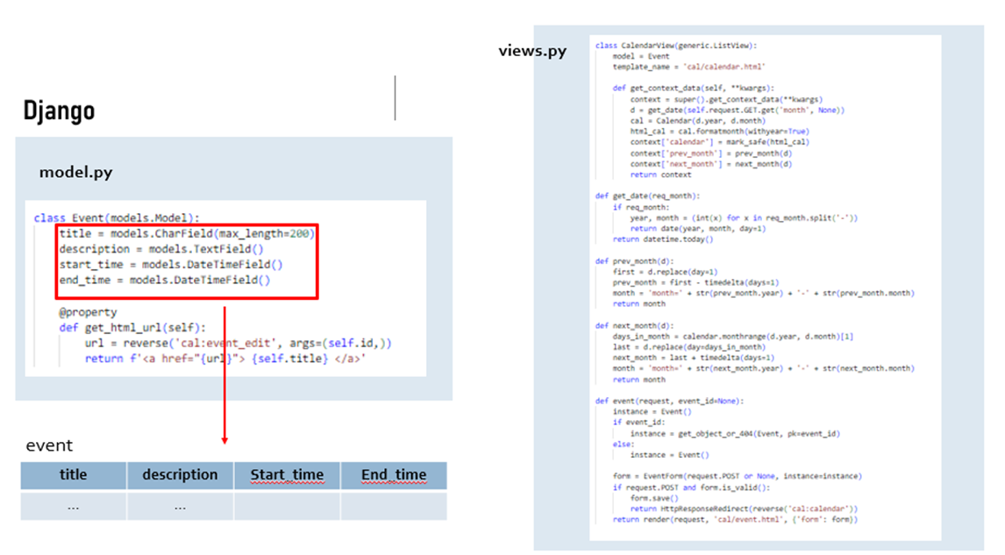Image resolution: width=1005 pixels, height=555 pixels.
Task: Select the 'event' table name above the table
Action: point(49,445)
